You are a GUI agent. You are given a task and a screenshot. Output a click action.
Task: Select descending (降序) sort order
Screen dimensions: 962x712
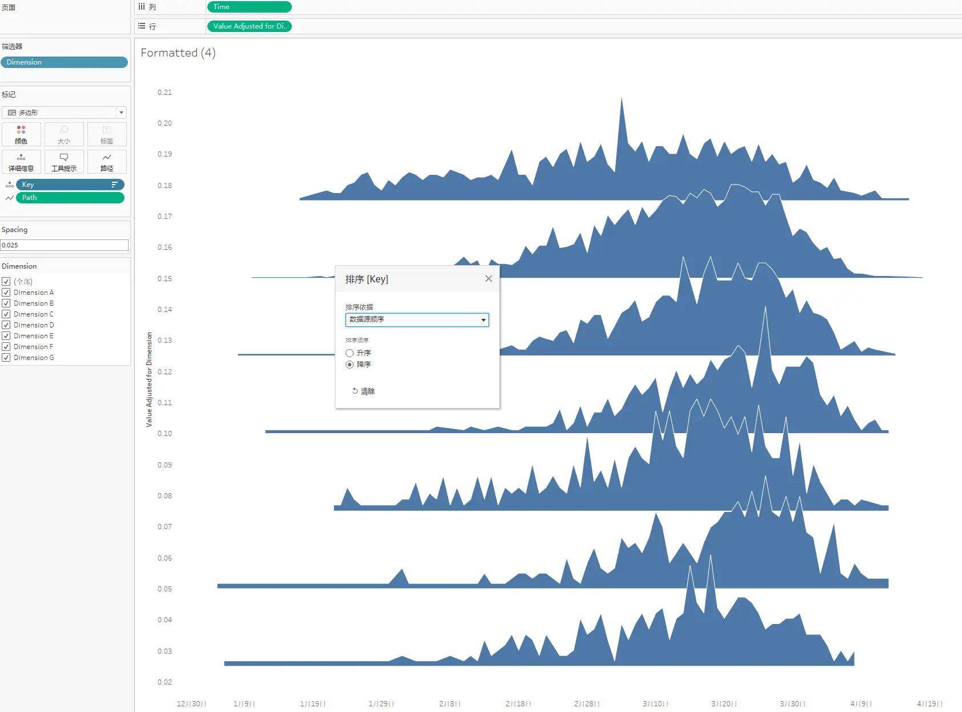pyautogui.click(x=350, y=365)
